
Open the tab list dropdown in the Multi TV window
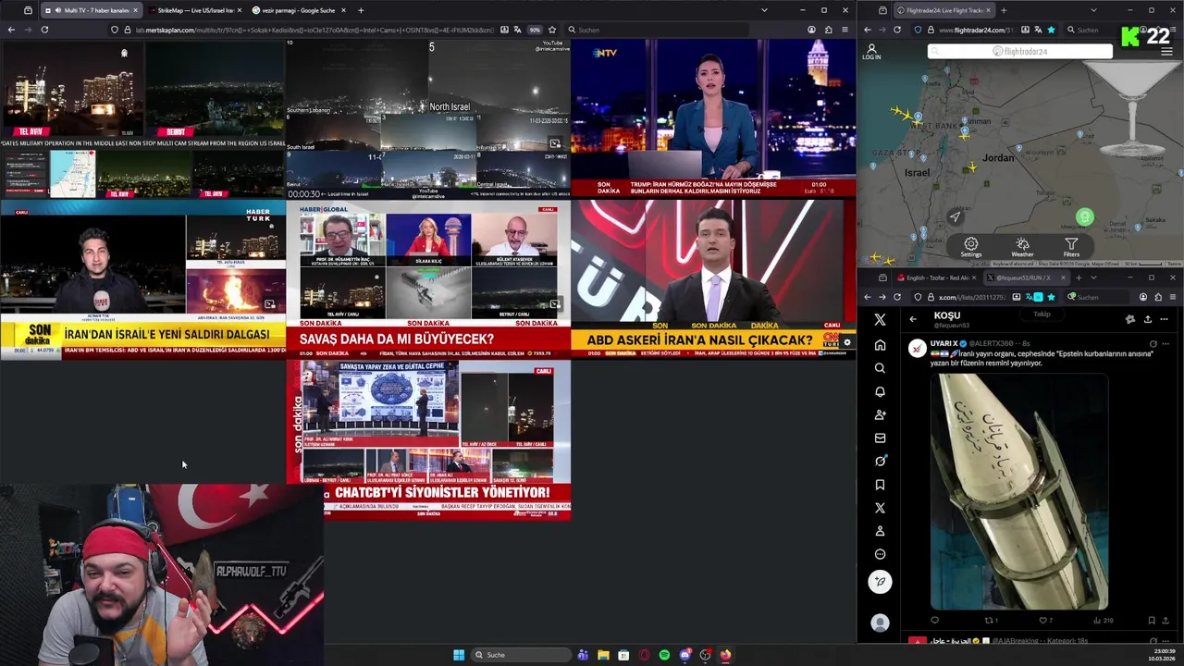point(764,10)
